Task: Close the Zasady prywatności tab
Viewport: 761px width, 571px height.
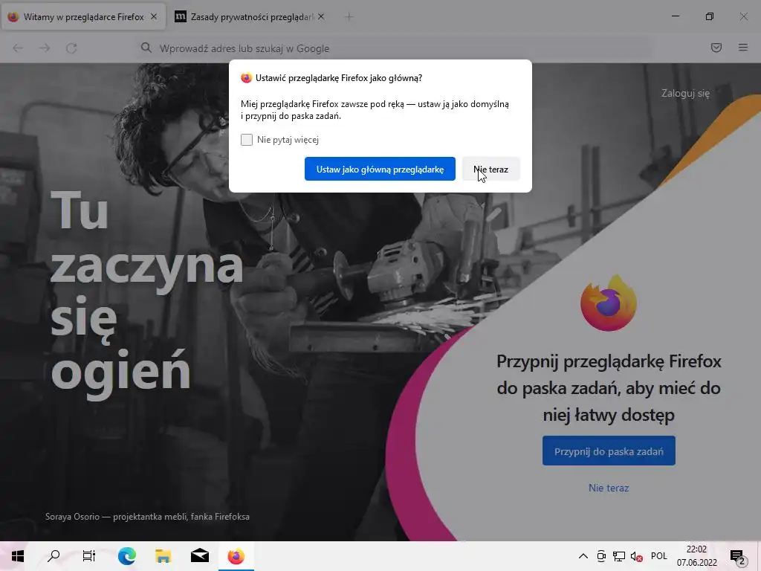Action: [321, 16]
